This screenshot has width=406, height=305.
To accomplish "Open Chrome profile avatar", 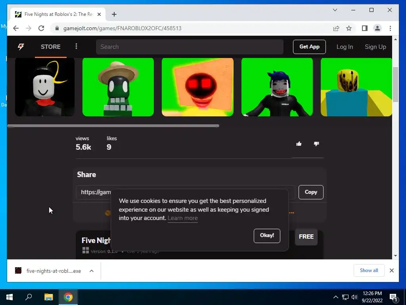I will pyautogui.click(x=377, y=28).
